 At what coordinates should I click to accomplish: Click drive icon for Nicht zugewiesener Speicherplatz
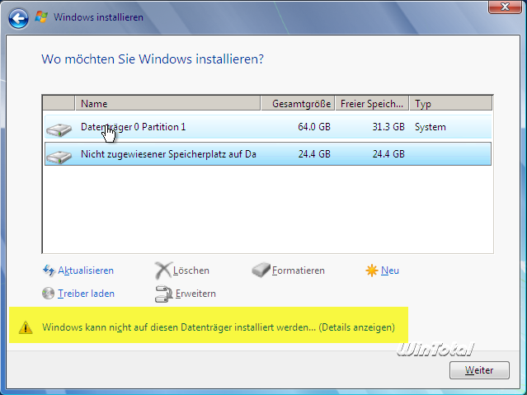tap(59, 157)
